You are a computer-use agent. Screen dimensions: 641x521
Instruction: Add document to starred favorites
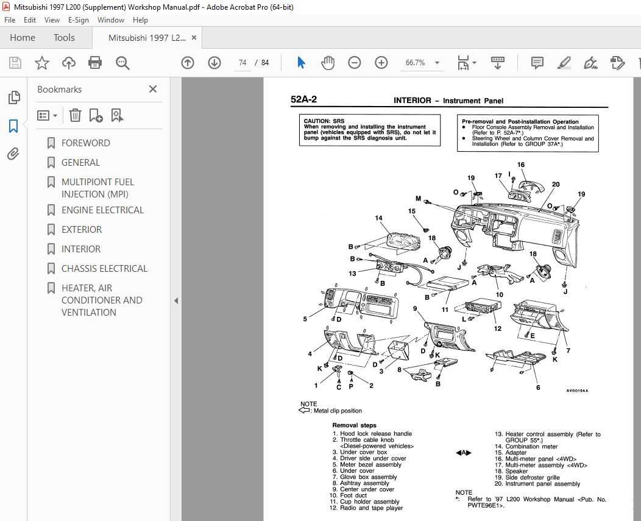(x=41, y=63)
